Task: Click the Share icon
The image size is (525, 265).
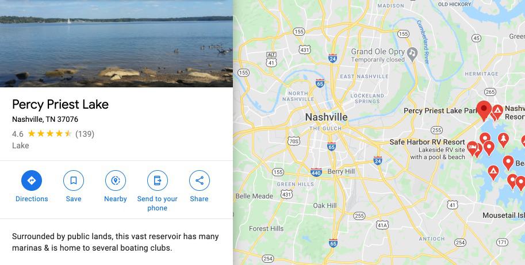Action: click(x=199, y=180)
